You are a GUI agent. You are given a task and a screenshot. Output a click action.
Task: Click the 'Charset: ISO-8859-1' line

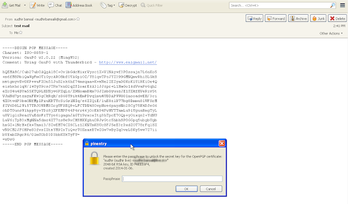coord(25,52)
